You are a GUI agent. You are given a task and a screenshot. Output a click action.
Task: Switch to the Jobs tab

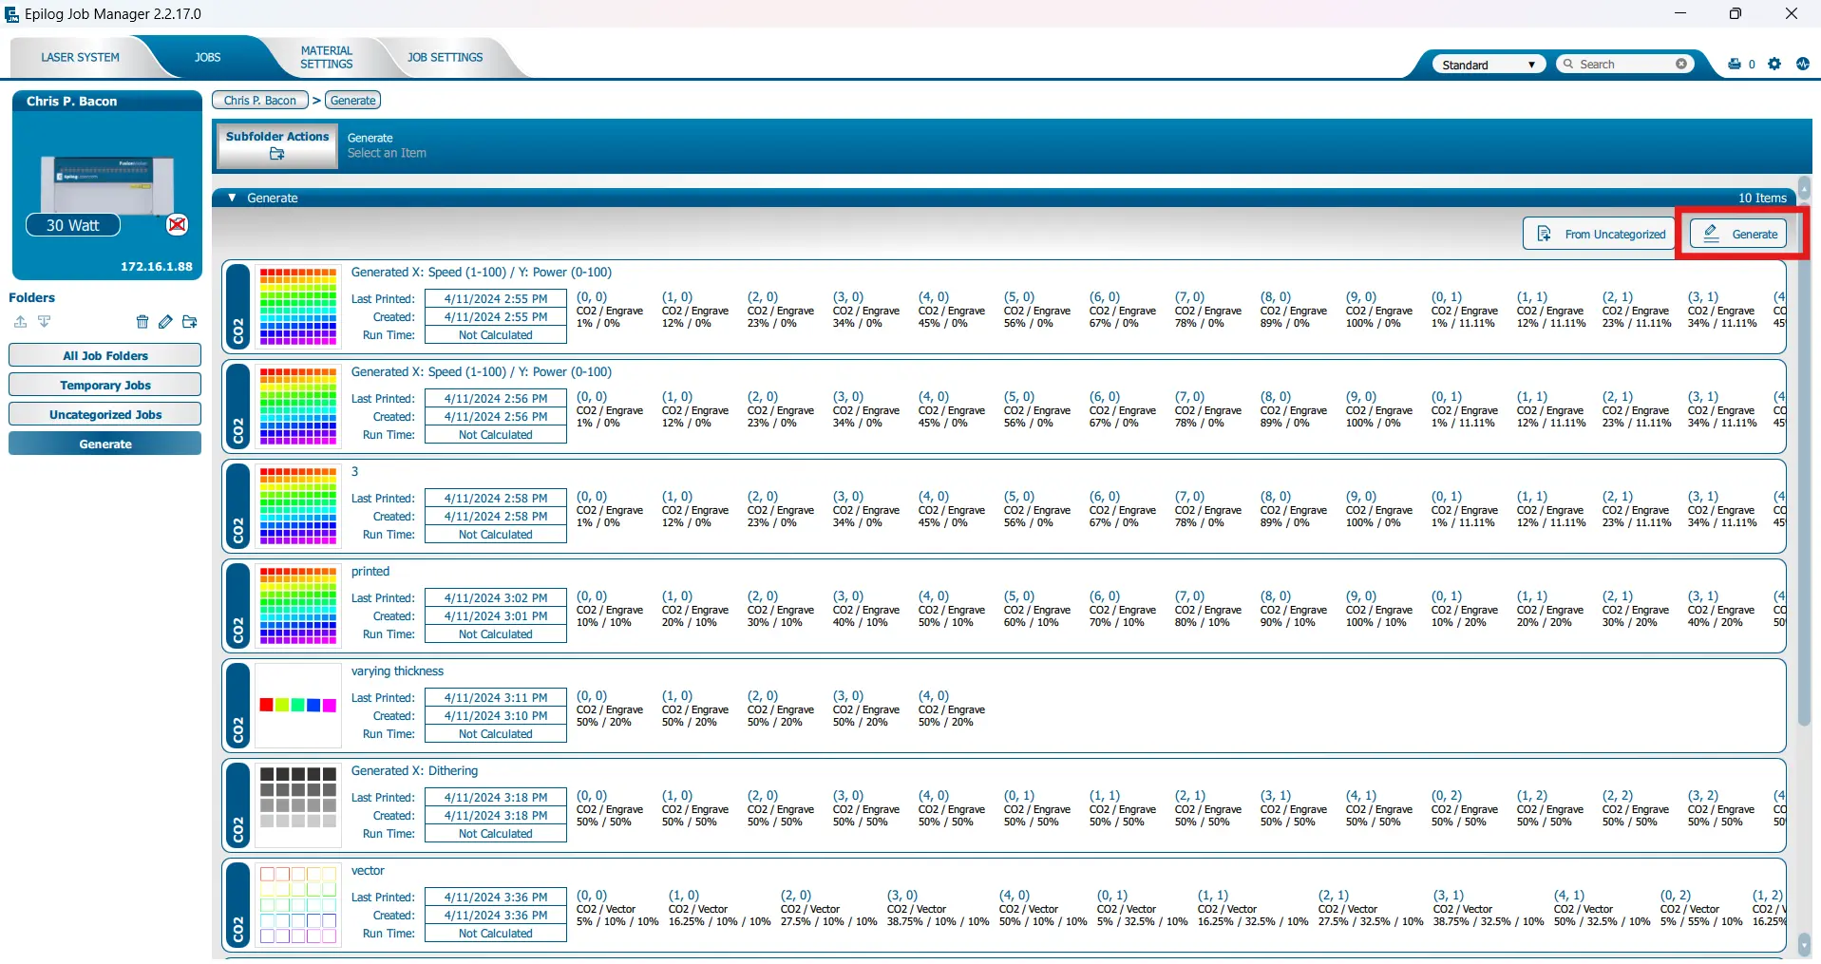(207, 57)
